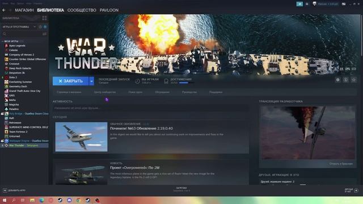The height and width of the screenshot is (204, 363).
Task: Open the PAVLOON profile tab
Action: tap(109, 10)
